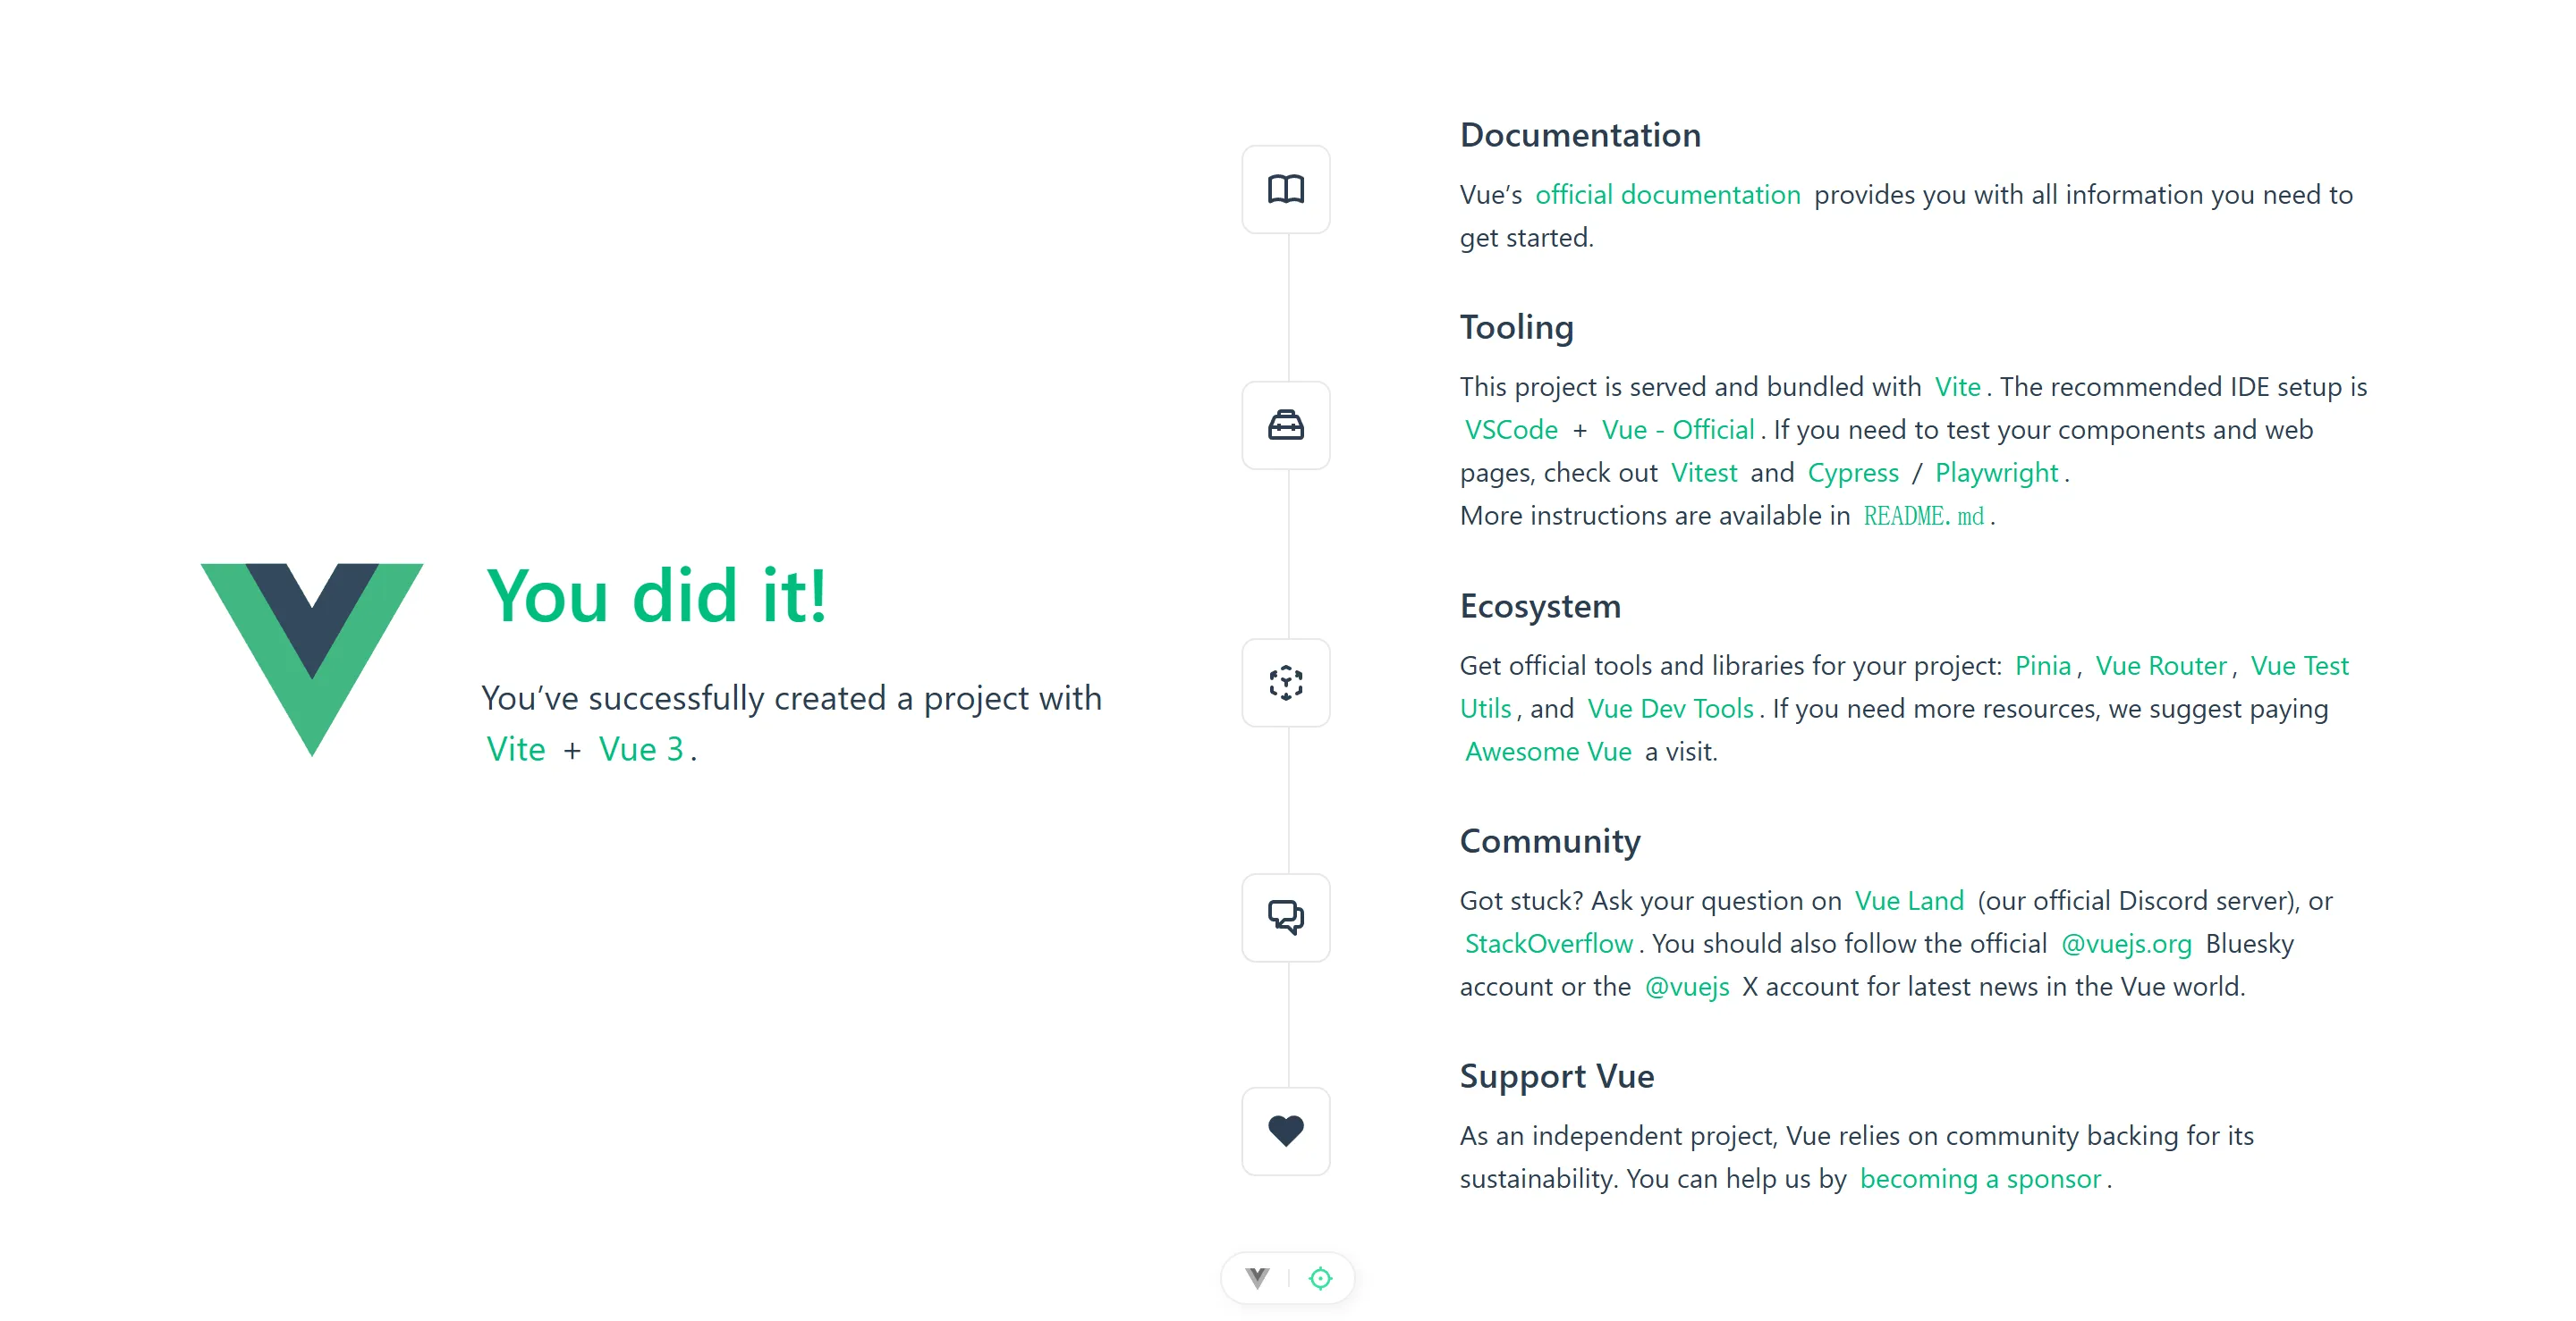Click the Documentation book icon

point(1285,189)
